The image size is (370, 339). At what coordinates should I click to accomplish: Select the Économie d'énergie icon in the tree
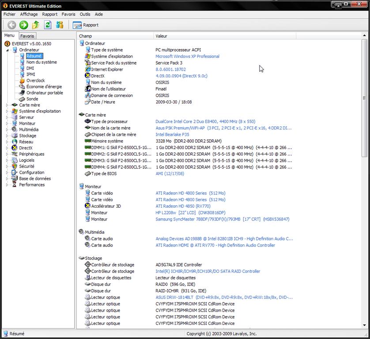[x=22, y=87]
